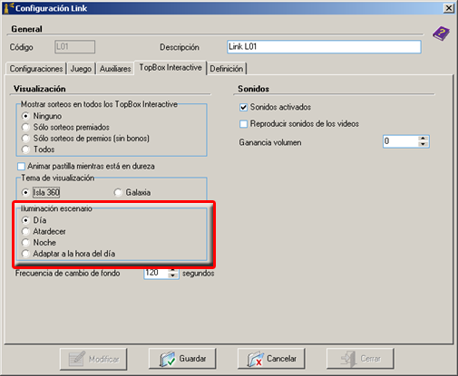
Task: Select Sólo sorteos premiados option
Action: click(x=25, y=127)
